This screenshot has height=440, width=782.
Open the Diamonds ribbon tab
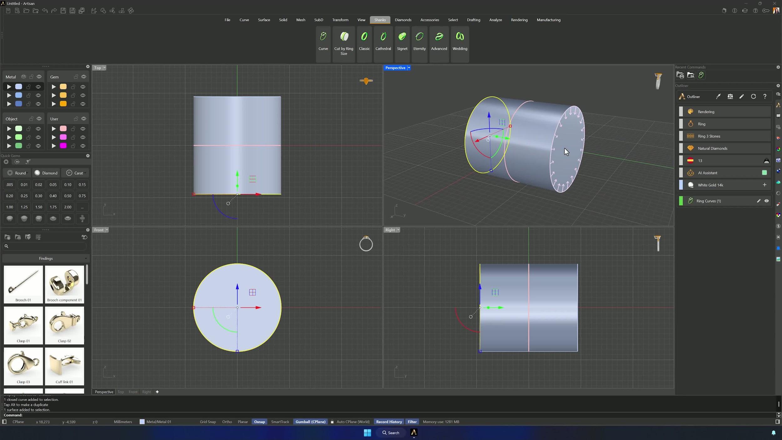tap(403, 20)
